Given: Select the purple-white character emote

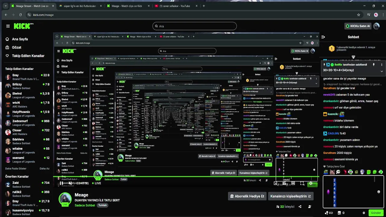Looking at the screenshot, I should click(x=362, y=172).
